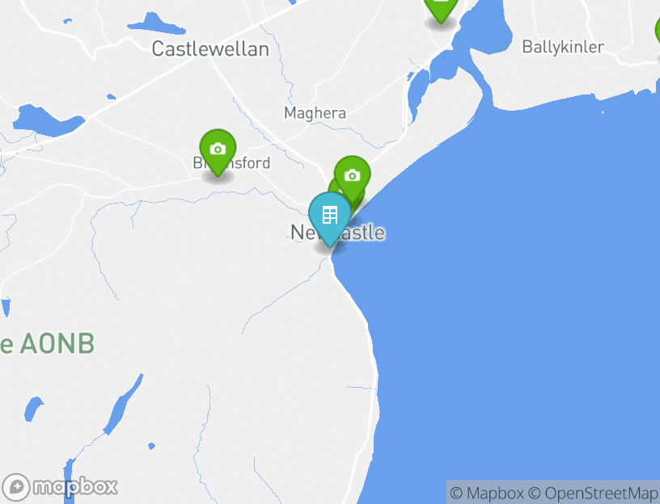Image resolution: width=660 pixels, height=504 pixels.
Task: Click the large lake at left edge
Action: point(46,121)
